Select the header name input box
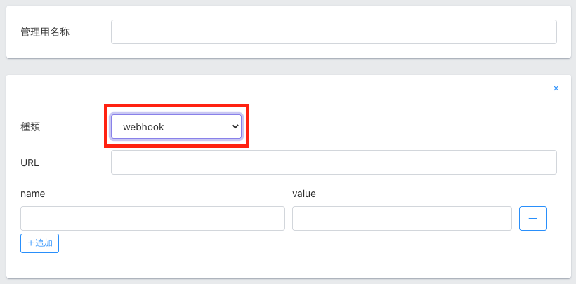Image resolution: width=576 pixels, height=284 pixels. [x=152, y=219]
